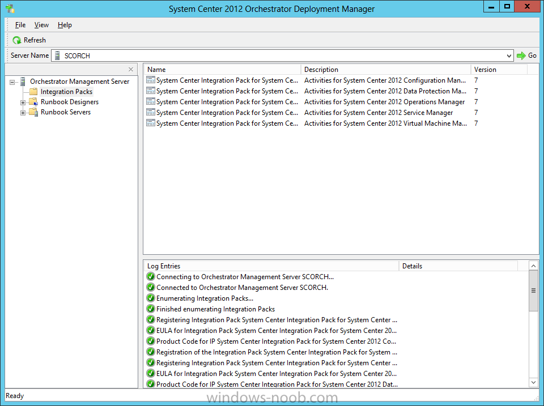Open the File menu
Image resolution: width=544 pixels, height=406 pixels.
(20, 25)
